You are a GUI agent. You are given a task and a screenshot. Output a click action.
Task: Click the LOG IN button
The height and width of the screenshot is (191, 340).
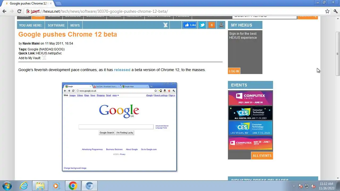tap(234, 71)
